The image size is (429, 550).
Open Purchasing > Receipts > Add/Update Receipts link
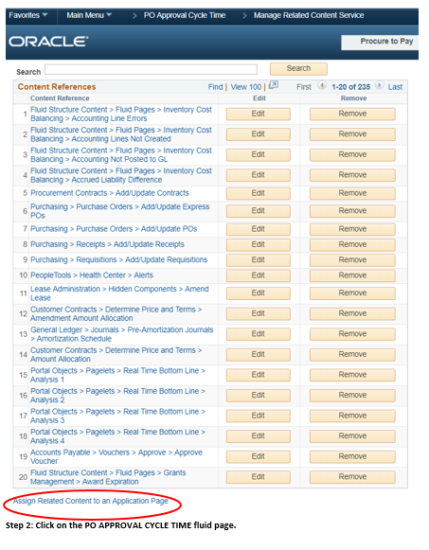[107, 244]
